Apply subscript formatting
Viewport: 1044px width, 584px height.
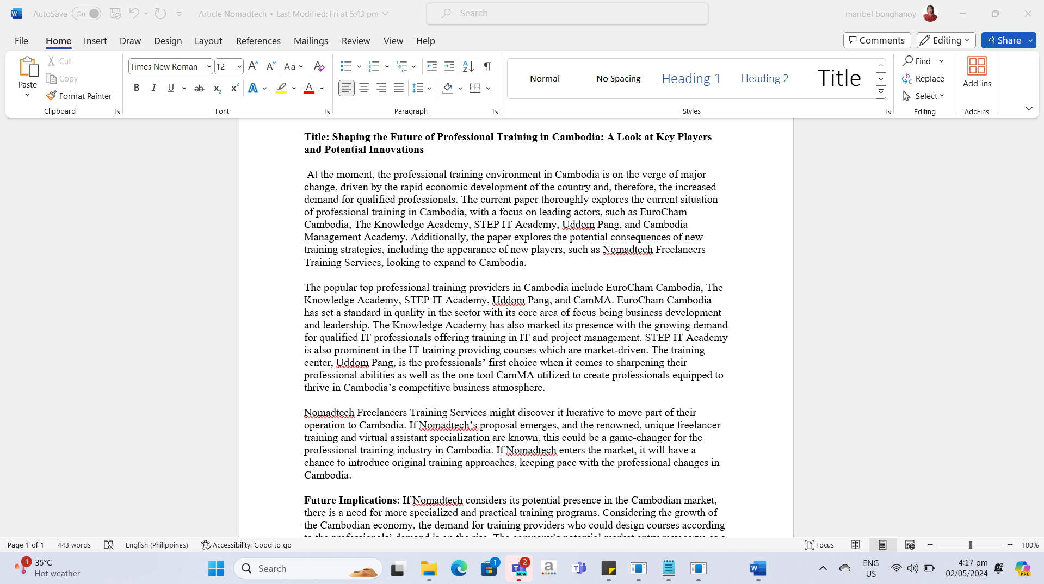217,88
